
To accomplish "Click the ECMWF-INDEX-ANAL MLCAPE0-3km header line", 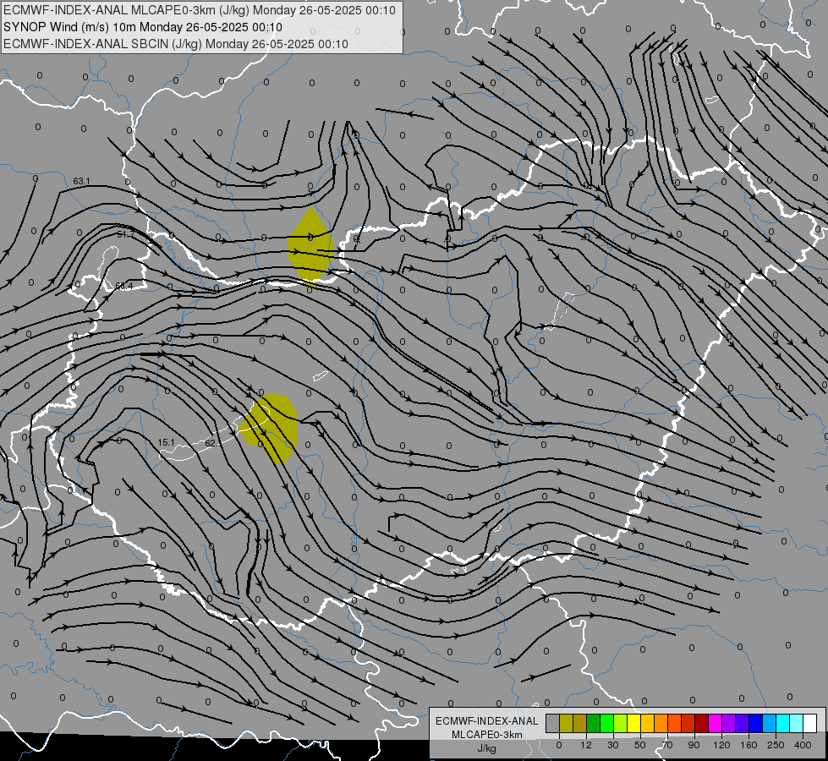I will click(200, 10).
